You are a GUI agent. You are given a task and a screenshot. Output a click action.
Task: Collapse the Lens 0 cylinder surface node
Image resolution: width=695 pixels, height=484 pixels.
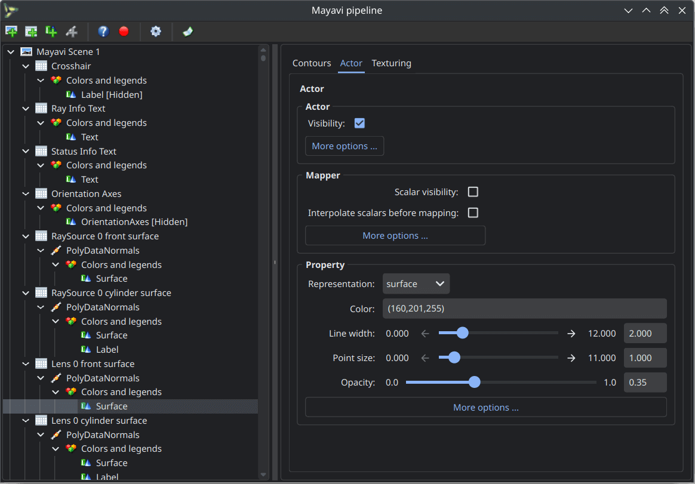[26, 421]
